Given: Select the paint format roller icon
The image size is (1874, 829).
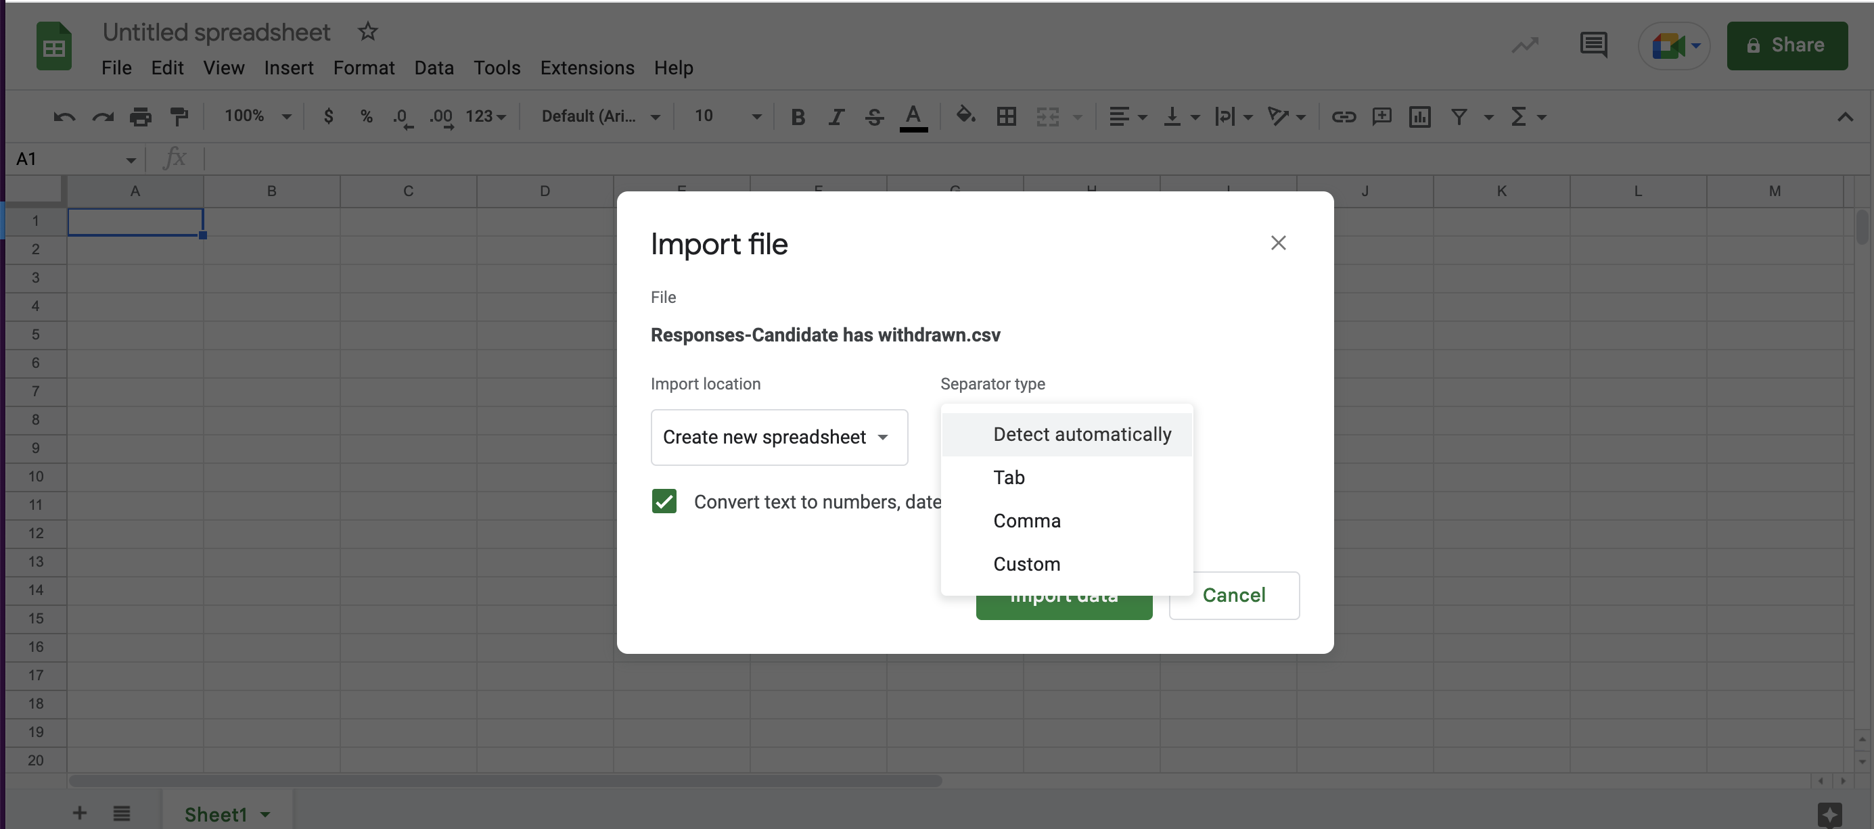Looking at the screenshot, I should coord(178,116).
